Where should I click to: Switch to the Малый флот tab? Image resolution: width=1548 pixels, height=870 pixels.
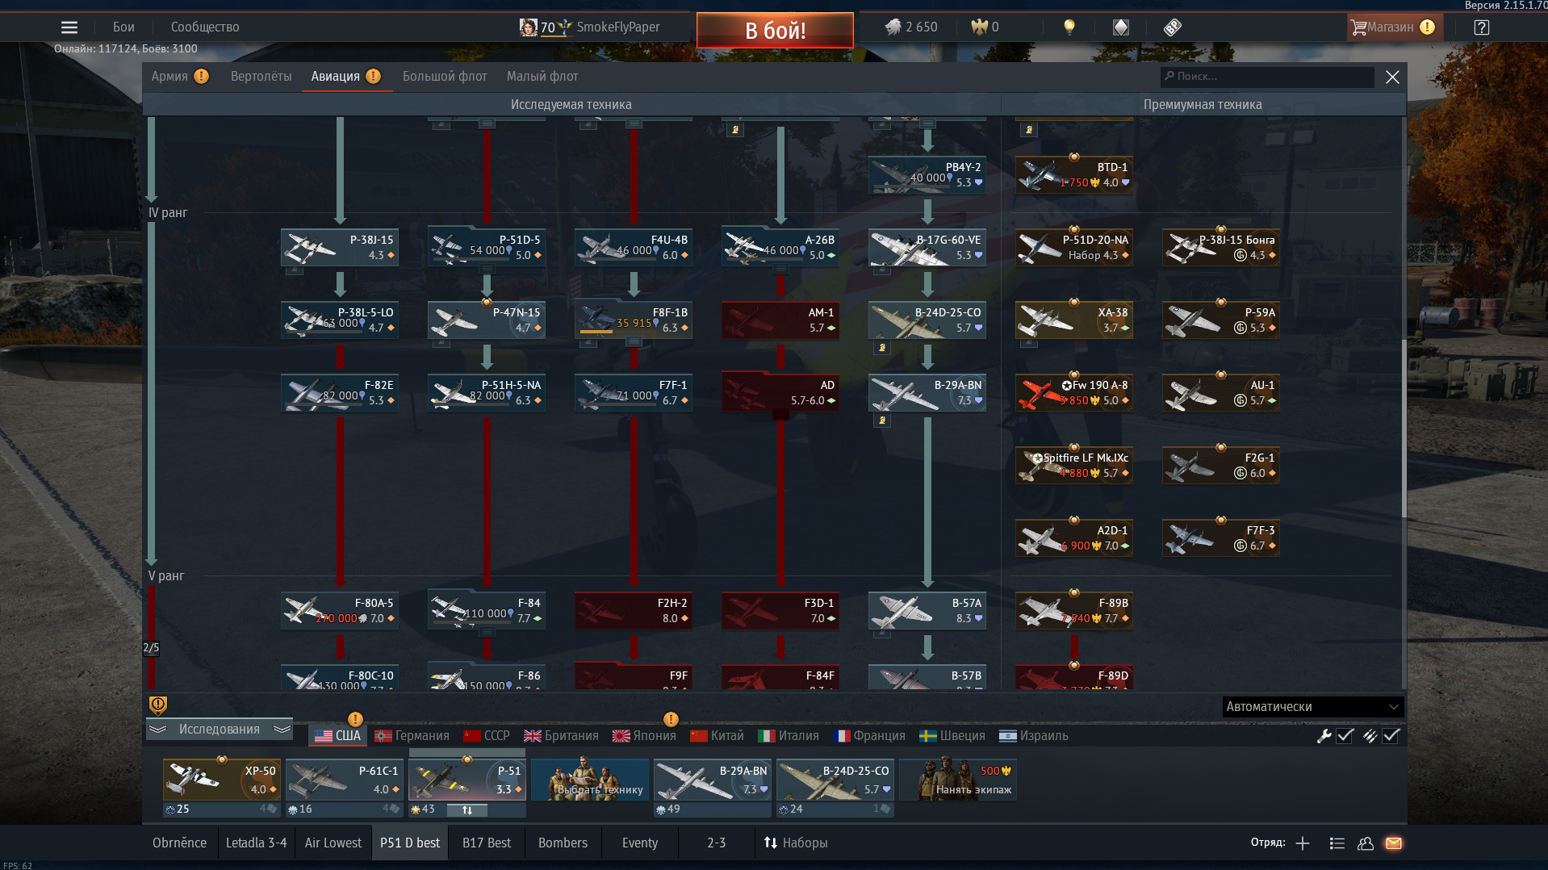click(x=542, y=76)
